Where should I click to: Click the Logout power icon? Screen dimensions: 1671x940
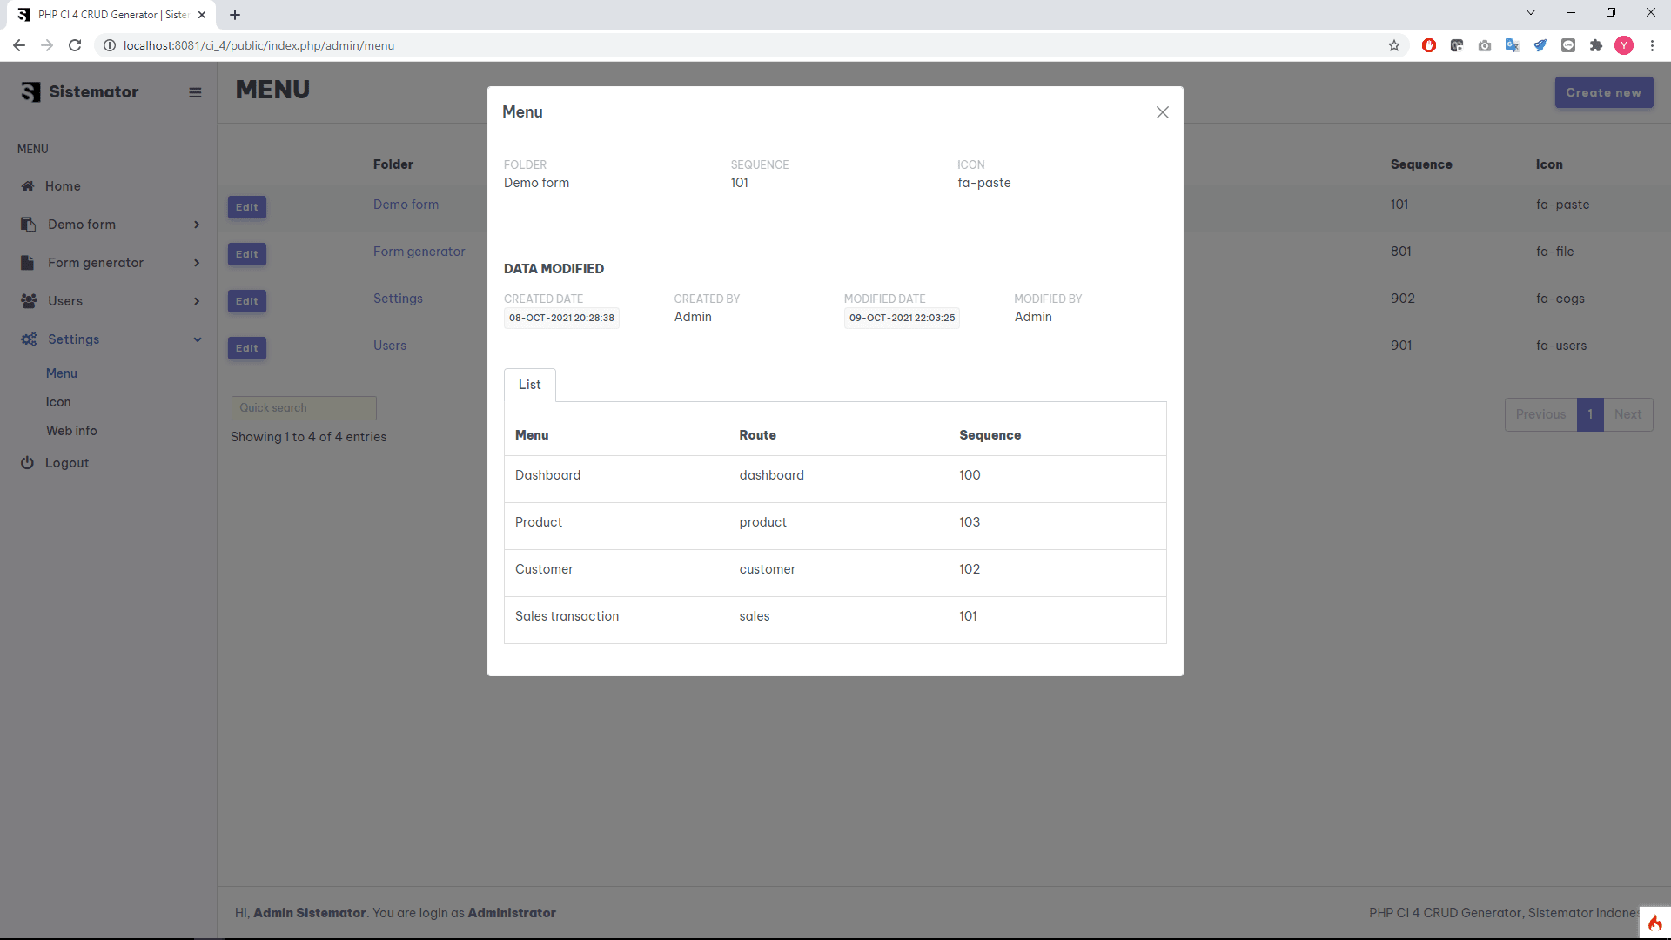pyautogui.click(x=28, y=463)
